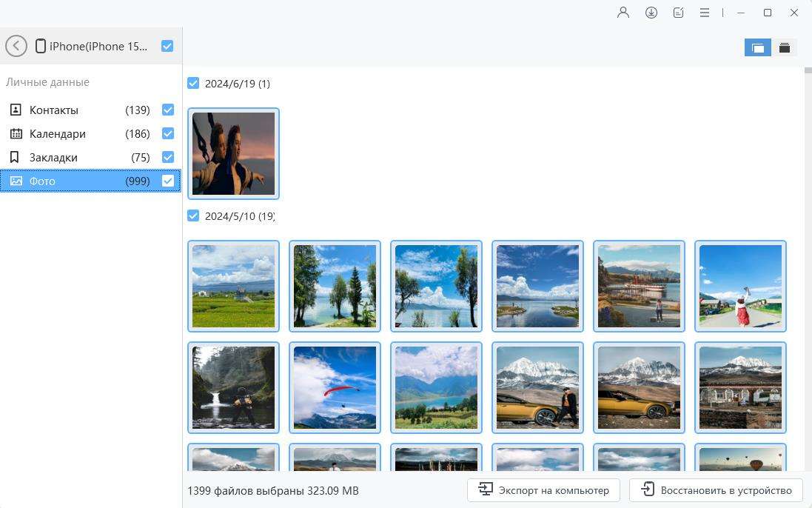Open the Контакты category
Image resolution: width=812 pixels, height=508 pixels.
click(90, 110)
